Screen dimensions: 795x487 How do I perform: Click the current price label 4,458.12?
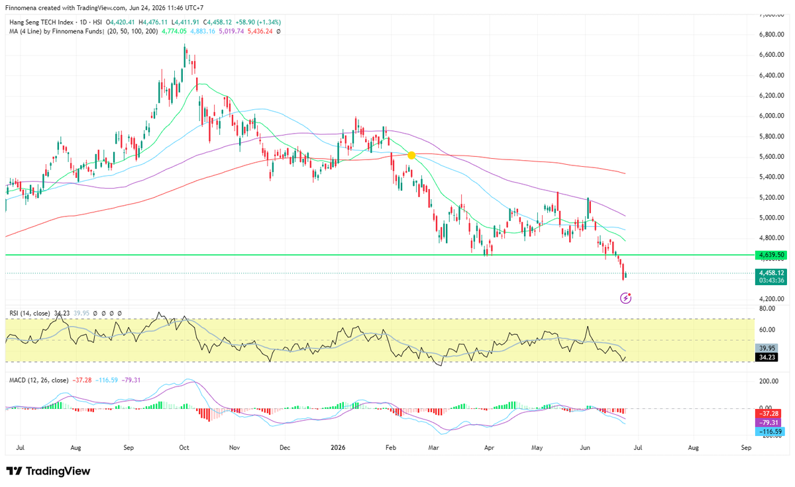(771, 273)
